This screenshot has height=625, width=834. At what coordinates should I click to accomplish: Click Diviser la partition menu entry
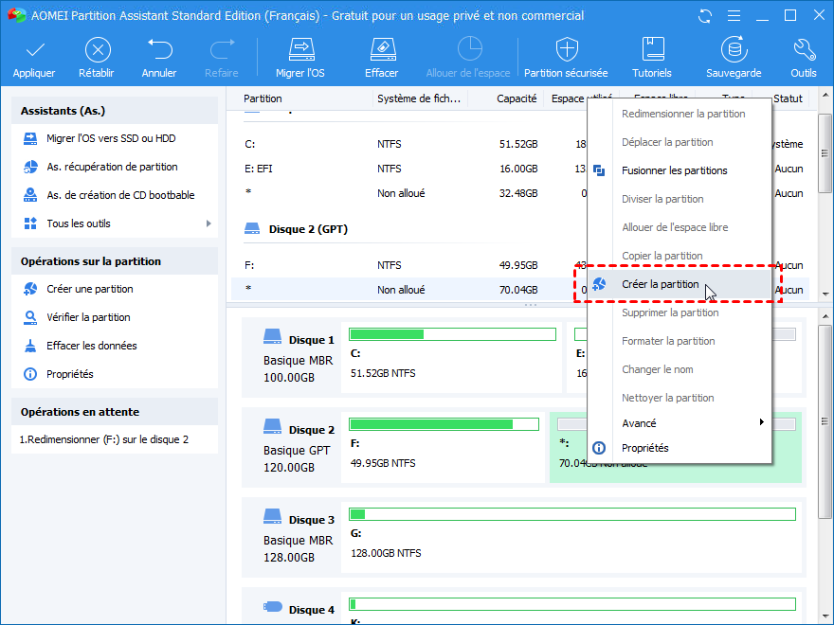[680, 199]
